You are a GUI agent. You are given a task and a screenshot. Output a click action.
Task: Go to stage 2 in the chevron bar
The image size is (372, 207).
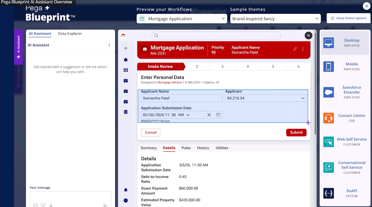point(197,67)
